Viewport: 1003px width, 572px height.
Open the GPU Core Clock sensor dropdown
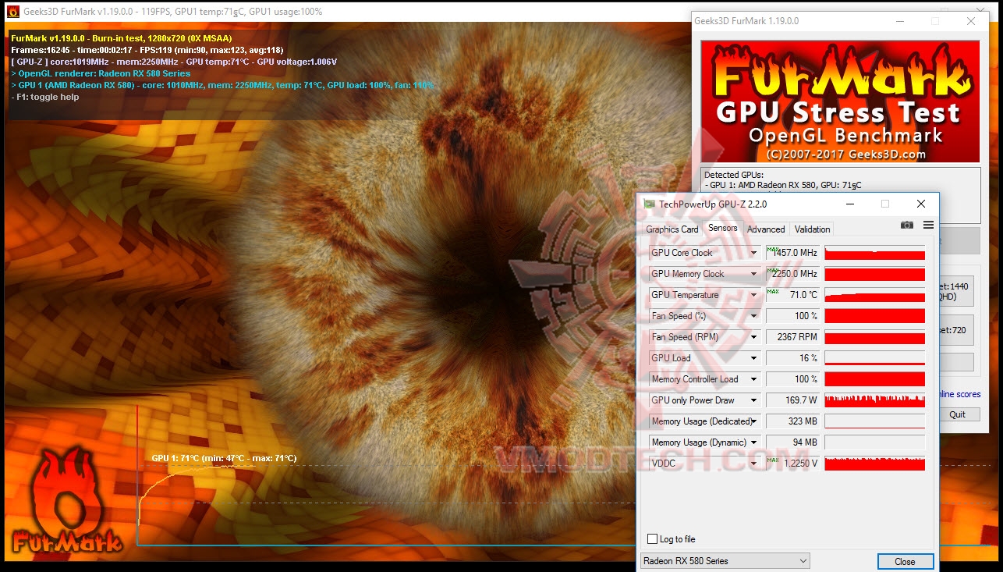[x=752, y=253]
